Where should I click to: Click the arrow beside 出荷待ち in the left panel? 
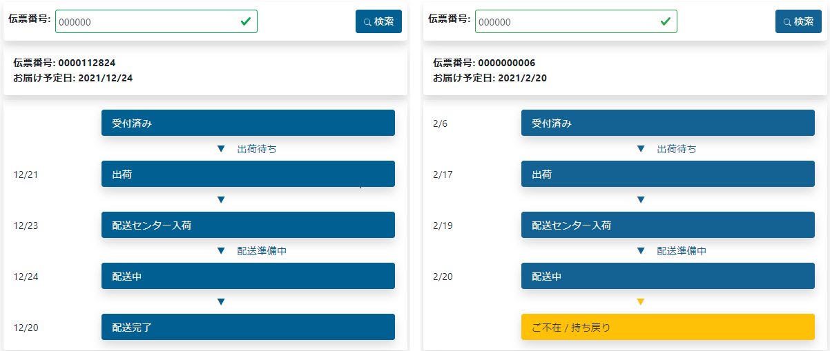tap(221, 149)
